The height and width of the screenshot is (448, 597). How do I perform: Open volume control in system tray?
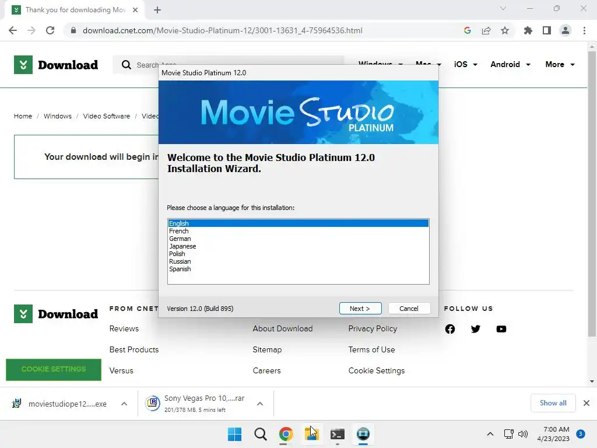523,434
